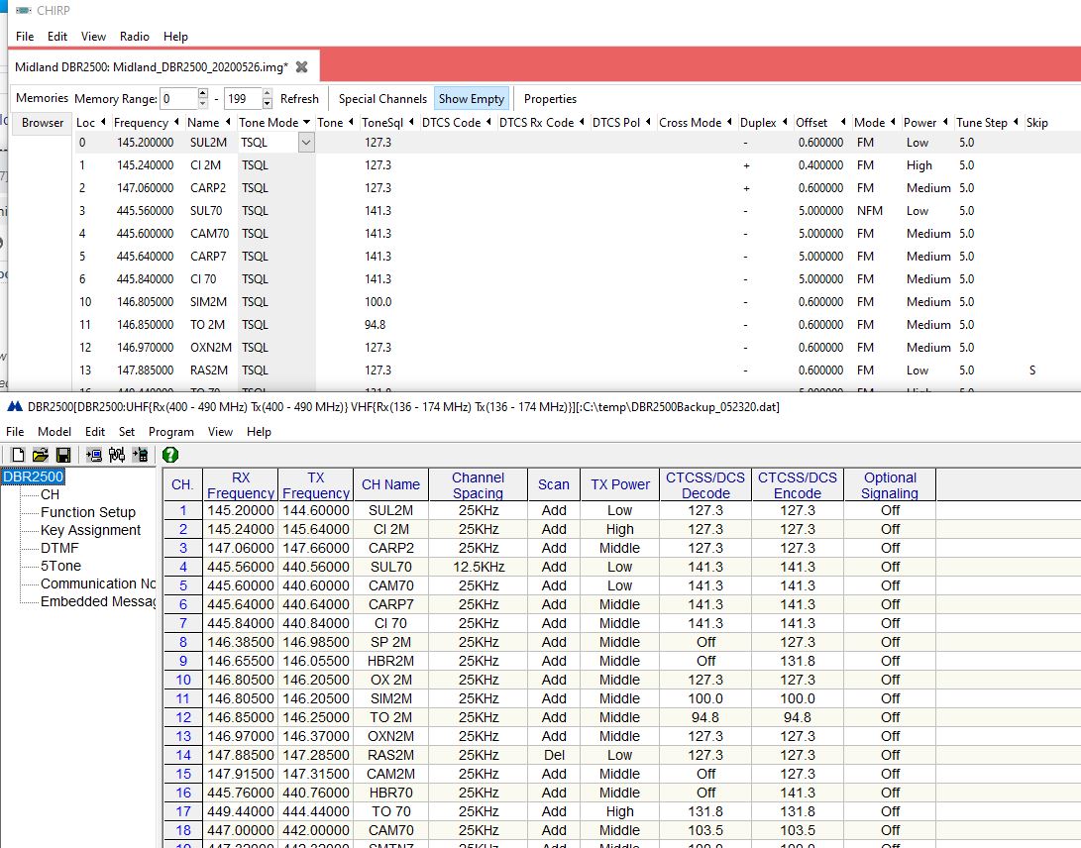Click the Tone Mode column header arrow
This screenshot has height=848, width=1081.
tap(306, 122)
